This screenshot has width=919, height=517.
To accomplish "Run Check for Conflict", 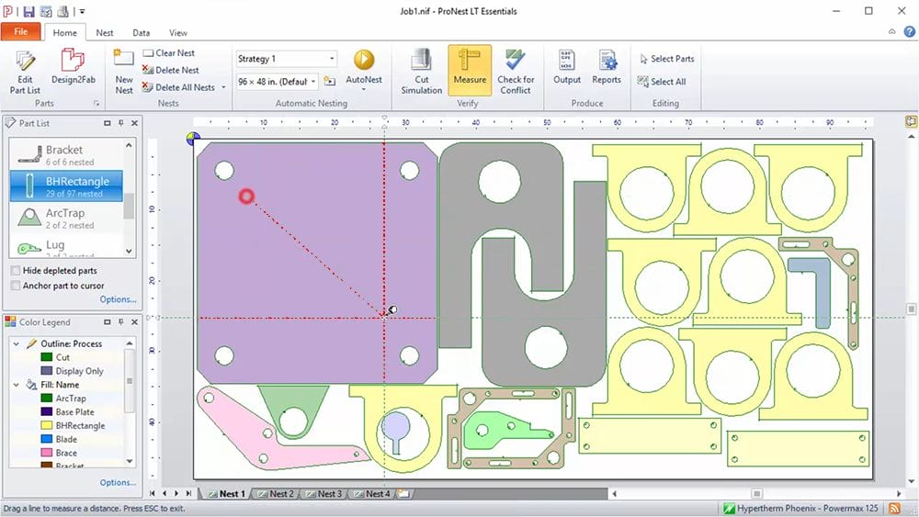I will [x=516, y=72].
